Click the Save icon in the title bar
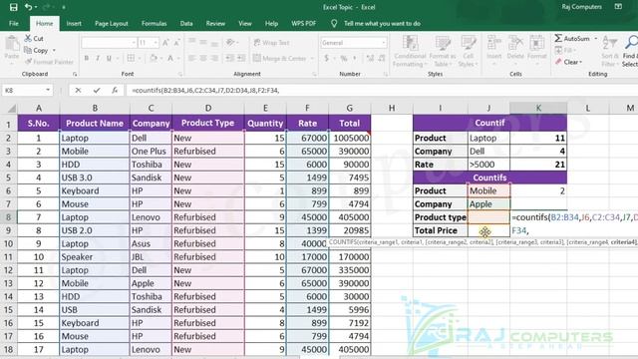 pyautogui.click(x=13, y=7)
